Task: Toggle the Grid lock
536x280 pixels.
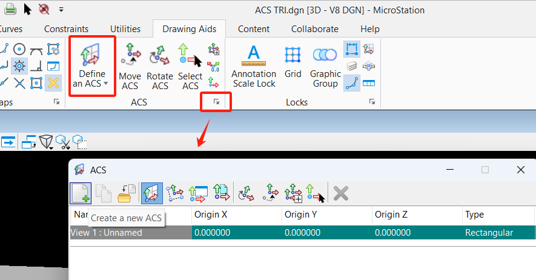Action: (293, 62)
